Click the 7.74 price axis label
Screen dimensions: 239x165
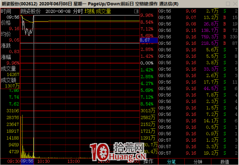(14, 97)
